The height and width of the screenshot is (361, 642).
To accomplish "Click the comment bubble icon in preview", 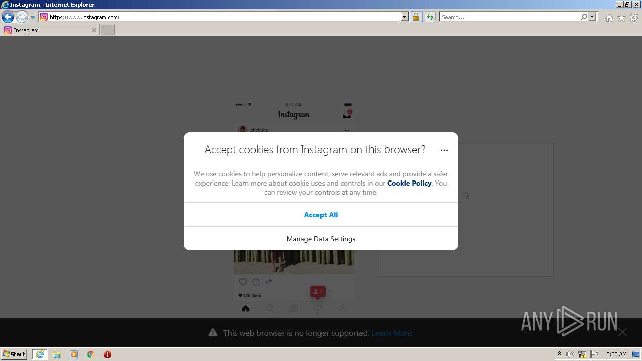I will tap(256, 282).
